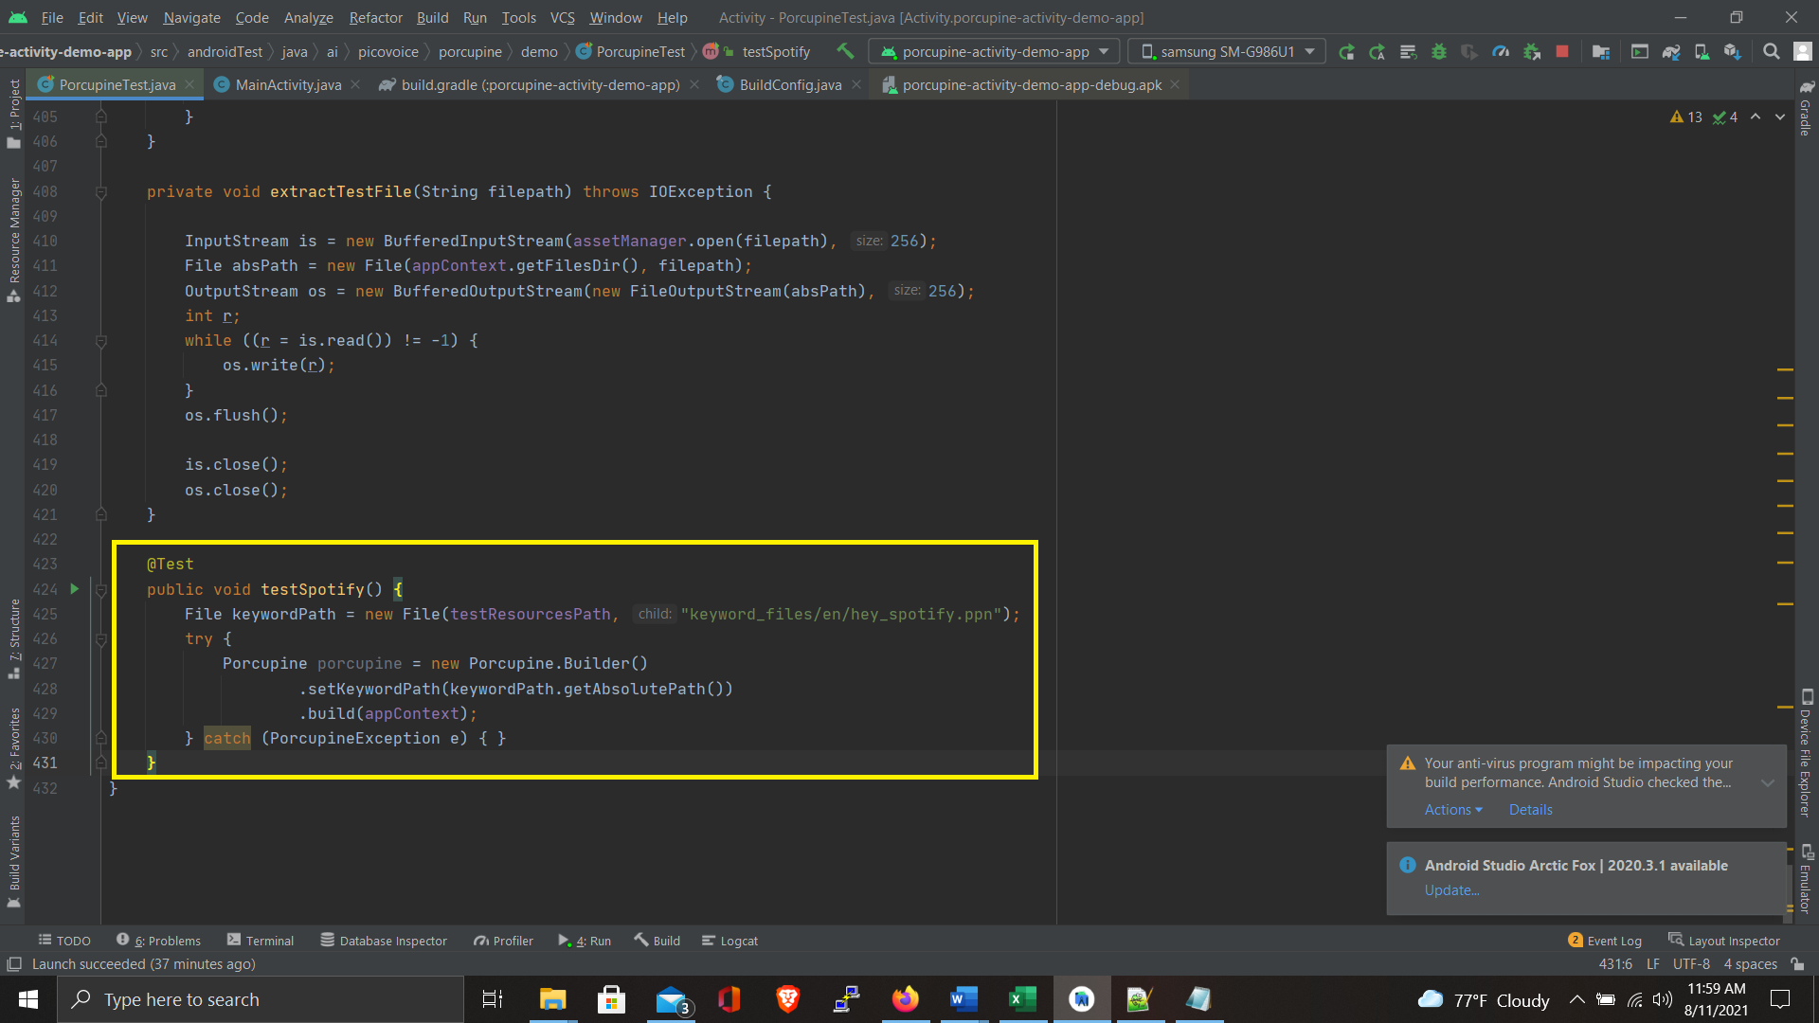1819x1023 pixels.
Task: Select the Debug app icon
Action: (1440, 52)
